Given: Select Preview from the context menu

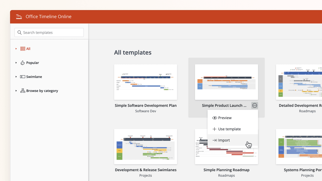Looking at the screenshot, I should [233, 118].
